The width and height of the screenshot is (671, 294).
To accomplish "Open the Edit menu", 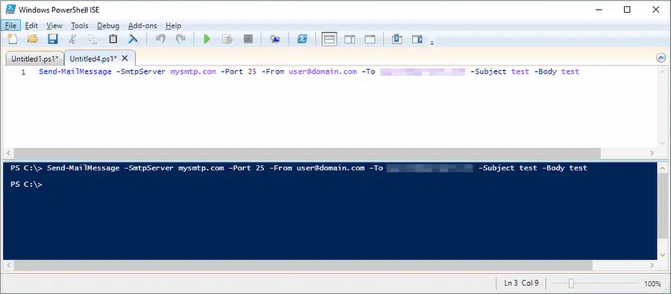I will point(31,26).
